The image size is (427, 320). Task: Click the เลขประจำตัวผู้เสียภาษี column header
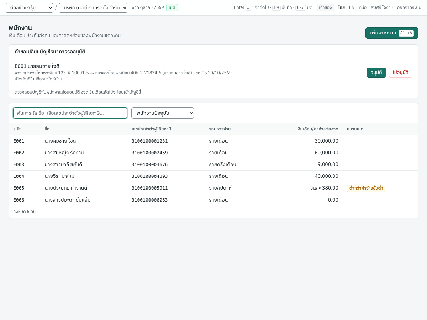tap(152, 129)
